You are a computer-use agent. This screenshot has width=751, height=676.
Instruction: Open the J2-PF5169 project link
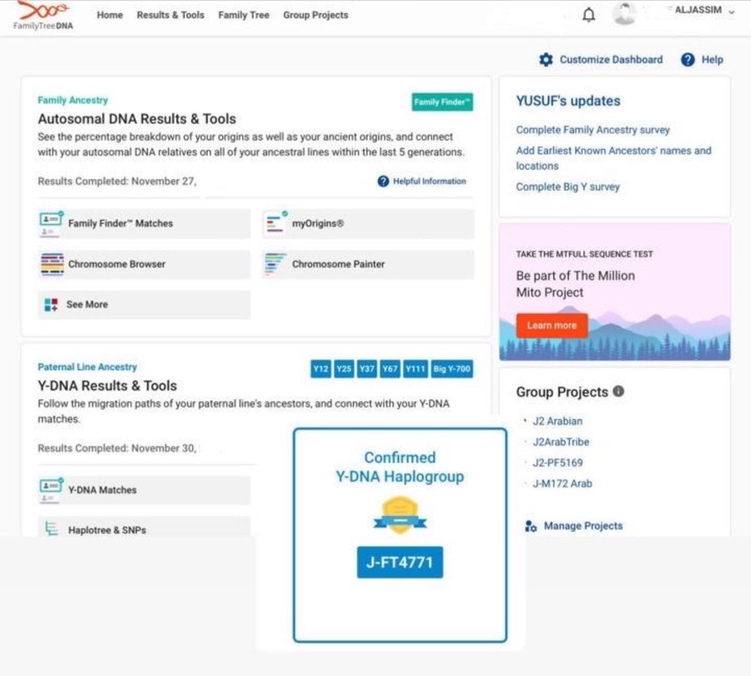tap(557, 463)
